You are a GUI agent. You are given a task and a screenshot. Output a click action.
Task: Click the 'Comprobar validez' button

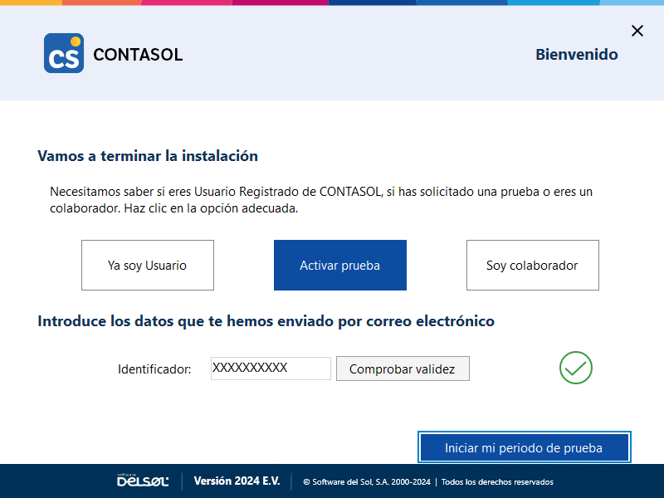403,369
